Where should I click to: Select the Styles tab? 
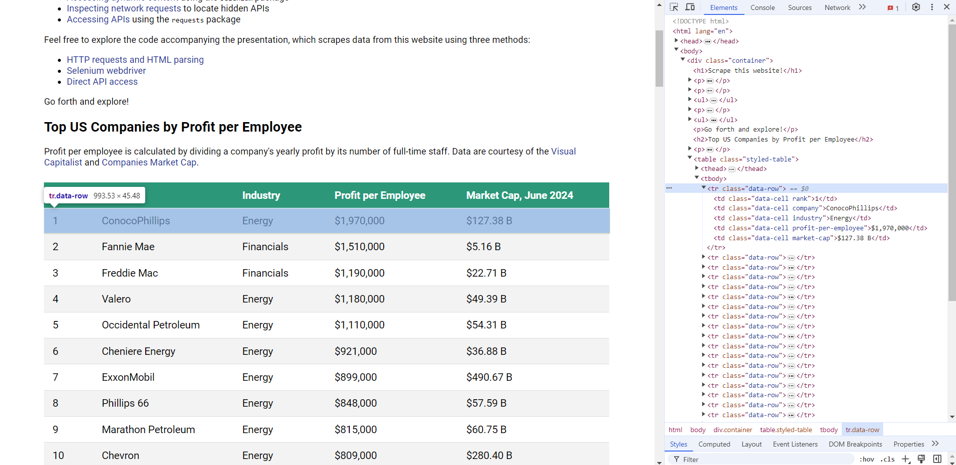(x=678, y=444)
